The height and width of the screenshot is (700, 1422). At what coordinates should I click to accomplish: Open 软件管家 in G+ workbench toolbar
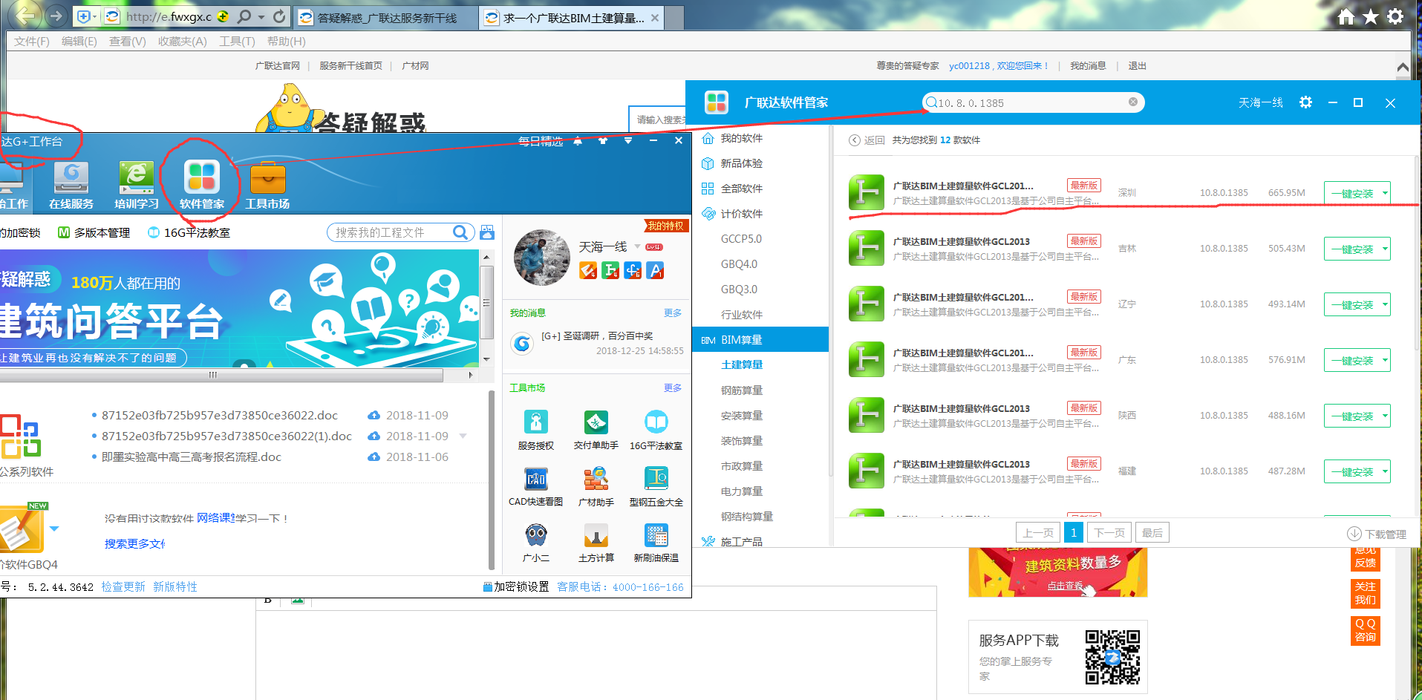201,186
